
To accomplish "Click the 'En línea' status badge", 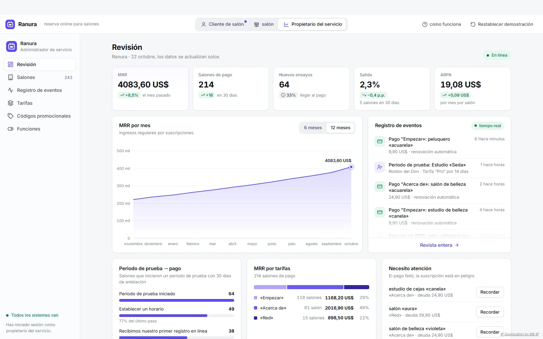I will 497,55.
